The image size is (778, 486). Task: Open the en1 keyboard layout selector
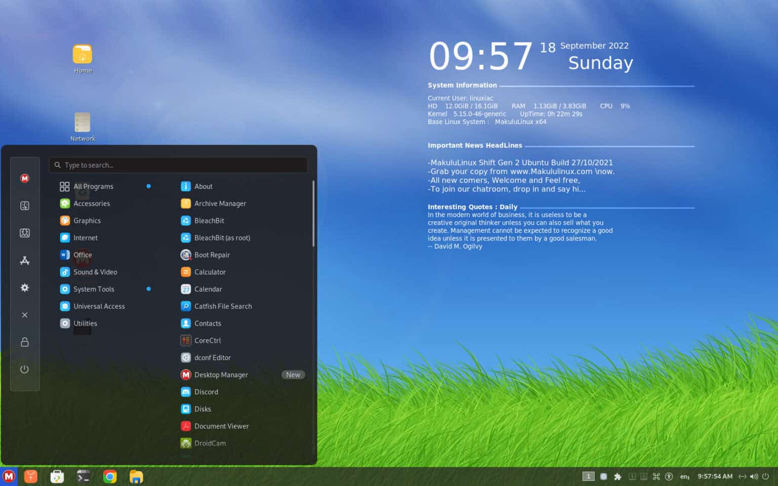(x=685, y=476)
